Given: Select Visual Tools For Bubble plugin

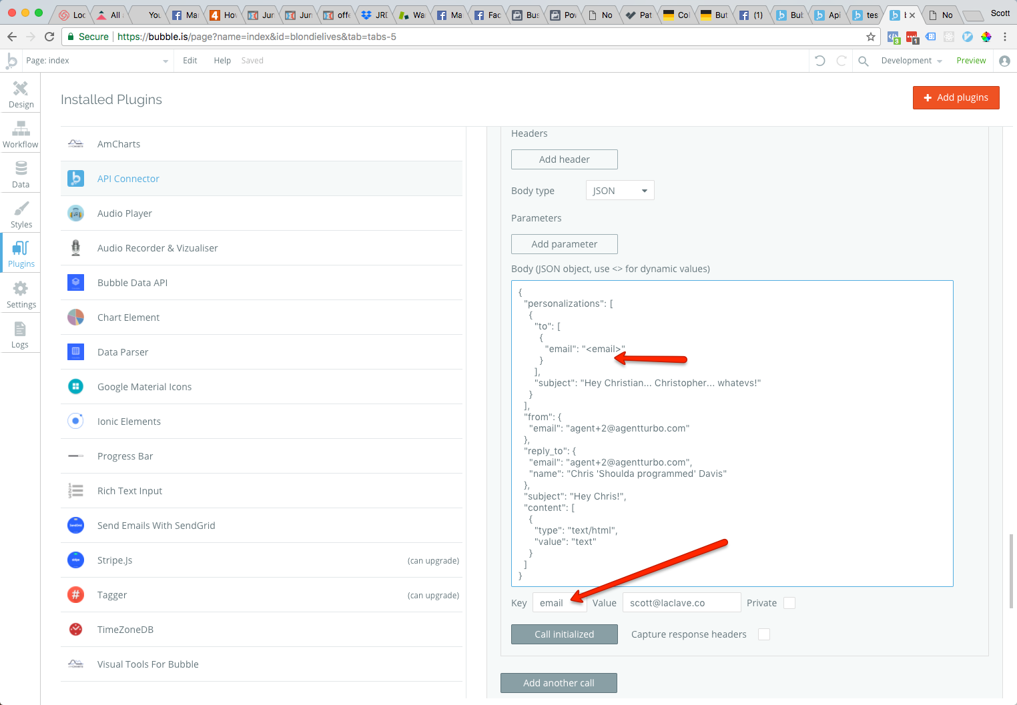Looking at the screenshot, I should [x=262, y=664].
